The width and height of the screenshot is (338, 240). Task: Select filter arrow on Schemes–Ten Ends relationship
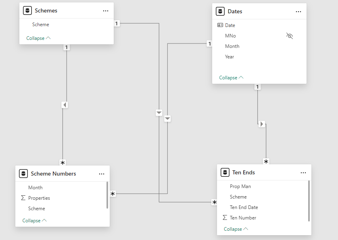tap(159, 113)
